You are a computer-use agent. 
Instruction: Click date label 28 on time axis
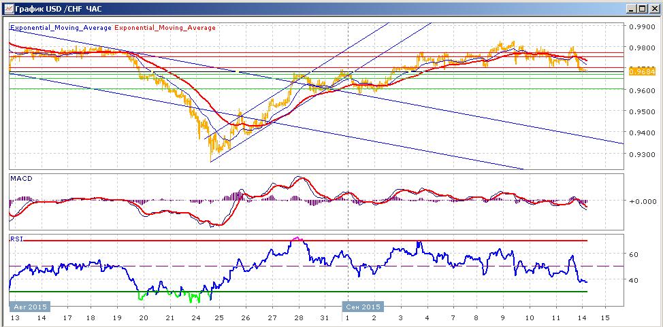(x=299, y=317)
